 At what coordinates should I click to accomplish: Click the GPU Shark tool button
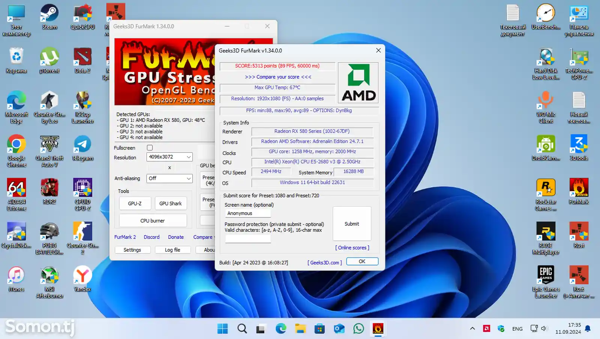[x=171, y=203]
